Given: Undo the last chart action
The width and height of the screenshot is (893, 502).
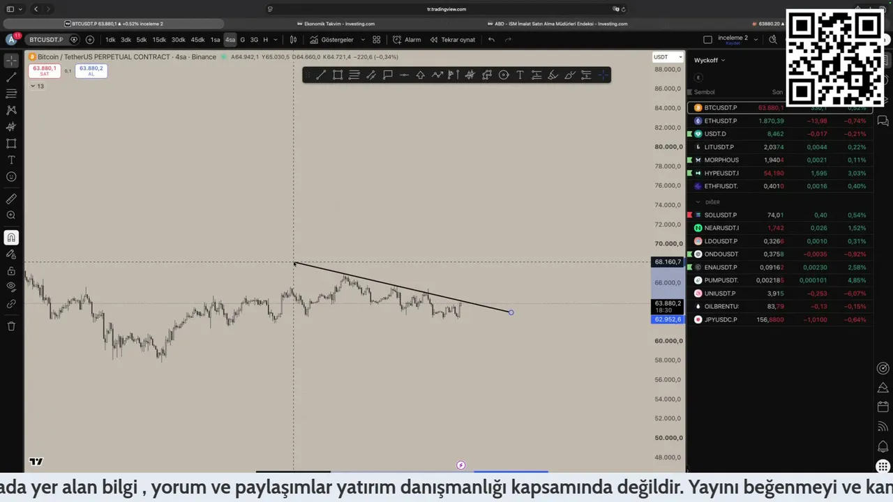Looking at the screenshot, I should pyautogui.click(x=491, y=40).
